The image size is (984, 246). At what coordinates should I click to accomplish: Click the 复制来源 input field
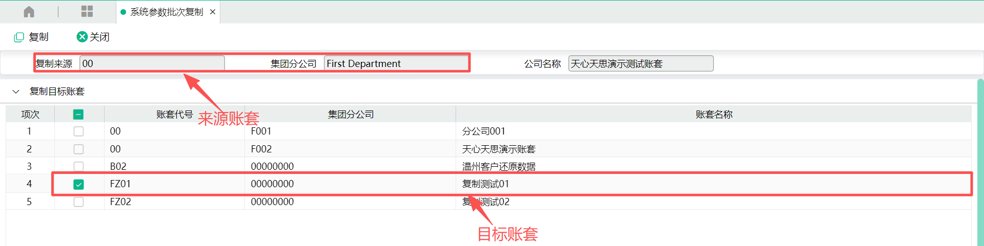coord(152,63)
